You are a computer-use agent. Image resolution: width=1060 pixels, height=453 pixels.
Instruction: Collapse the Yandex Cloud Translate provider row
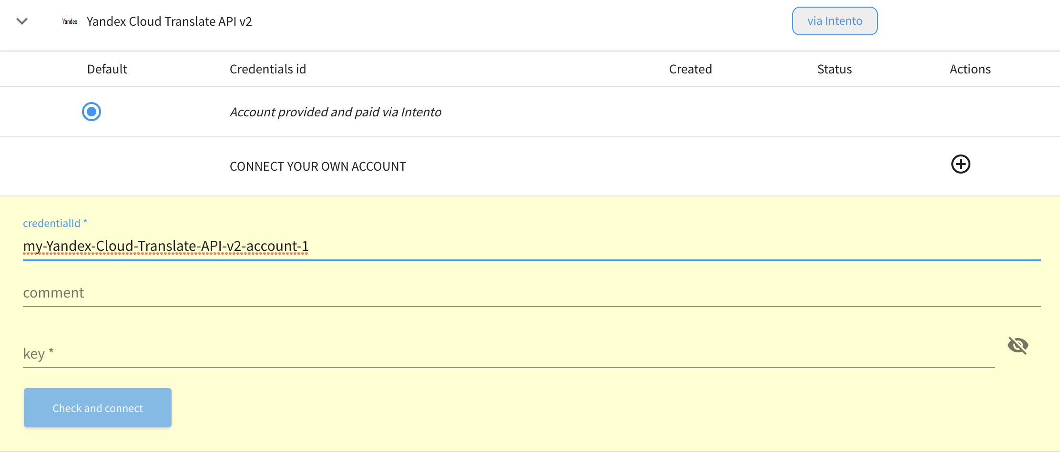pos(22,21)
